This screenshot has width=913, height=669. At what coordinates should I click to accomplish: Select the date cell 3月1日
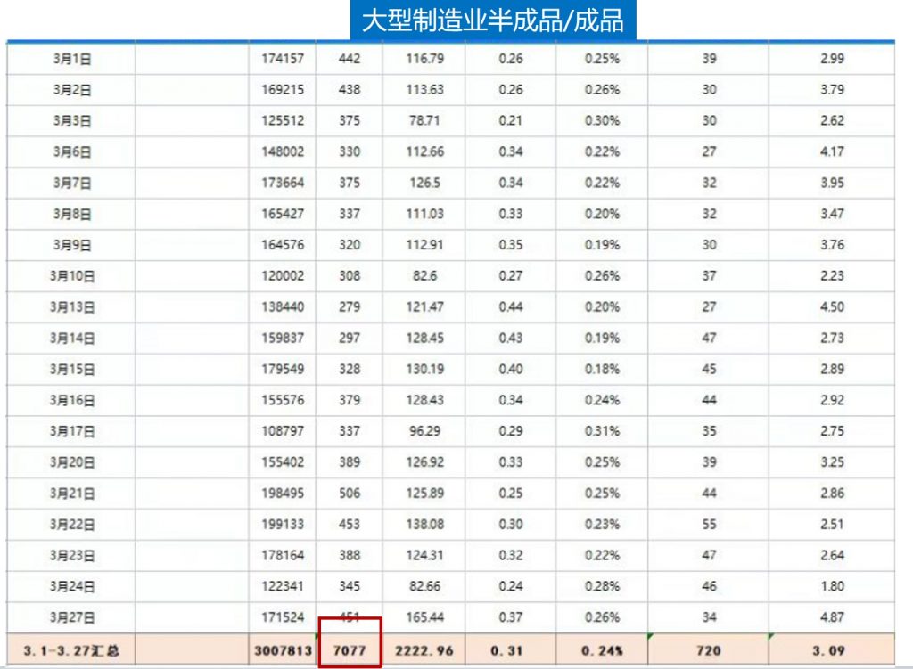point(72,58)
